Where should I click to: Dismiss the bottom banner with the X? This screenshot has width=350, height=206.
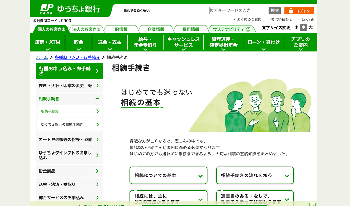pyautogui.click(x=313, y=204)
